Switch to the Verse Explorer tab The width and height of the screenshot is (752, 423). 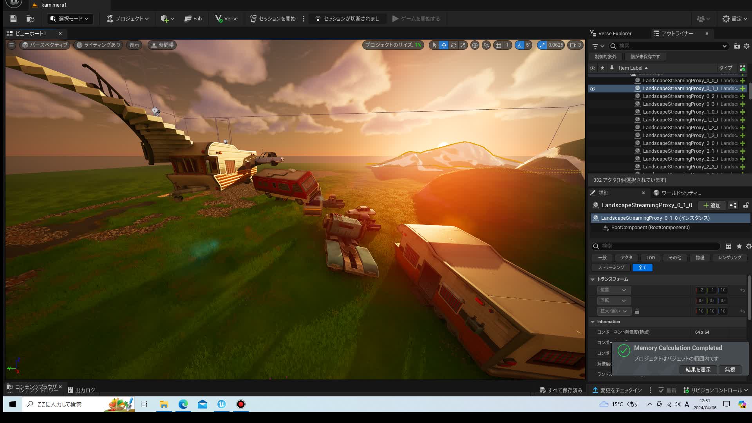pyautogui.click(x=614, y=33)
